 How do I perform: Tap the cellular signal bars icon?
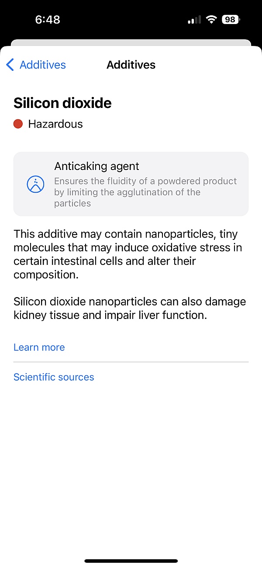coord(194,20)
